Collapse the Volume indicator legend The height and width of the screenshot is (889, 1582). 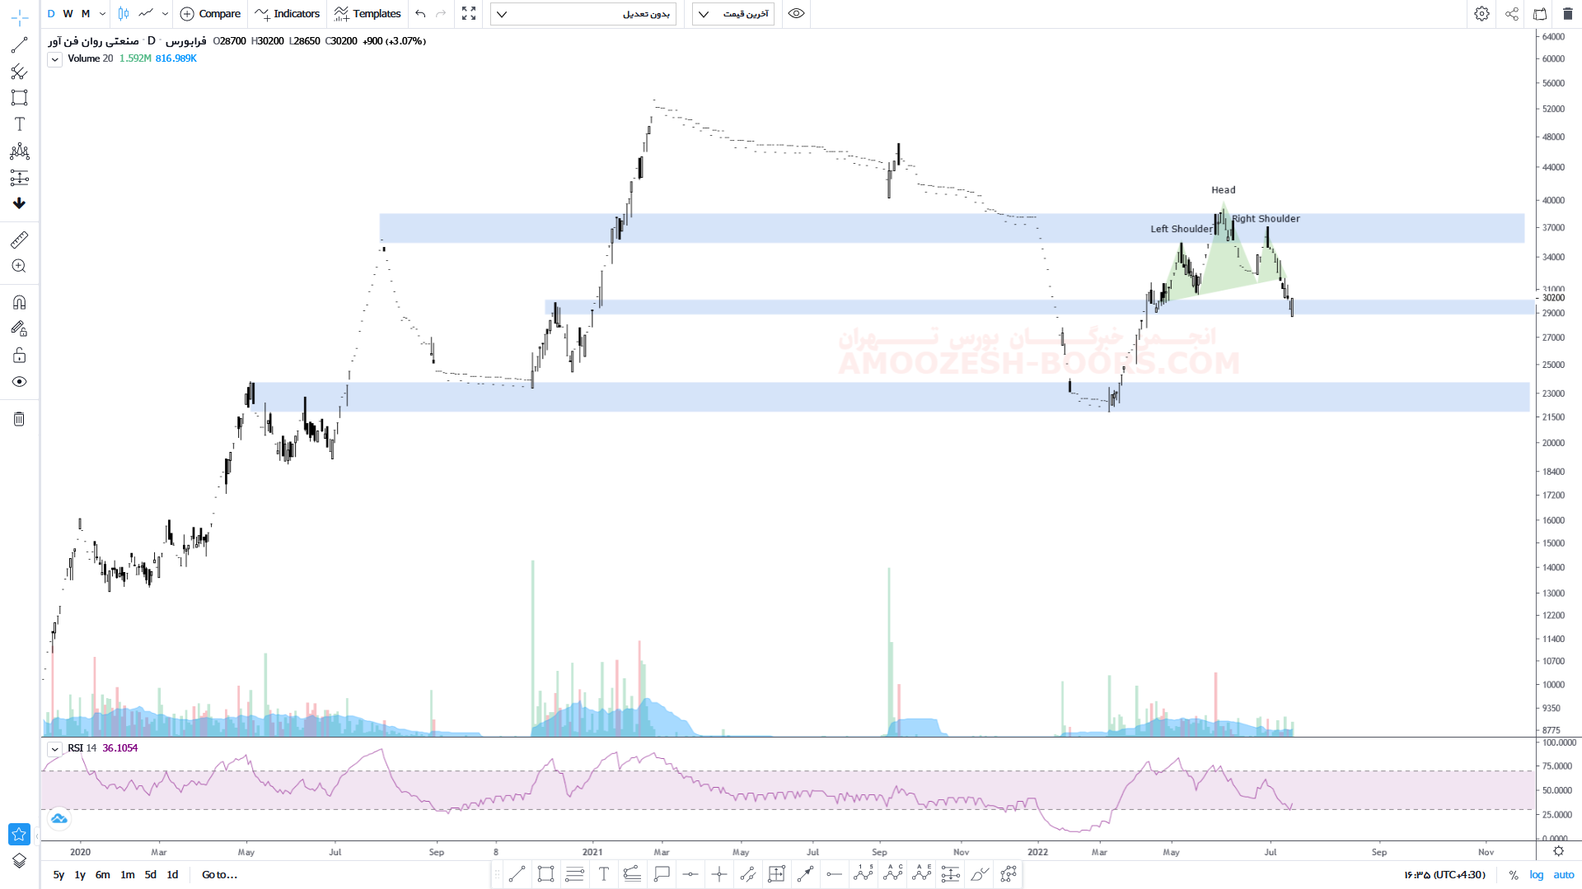[x=54, y=59]
